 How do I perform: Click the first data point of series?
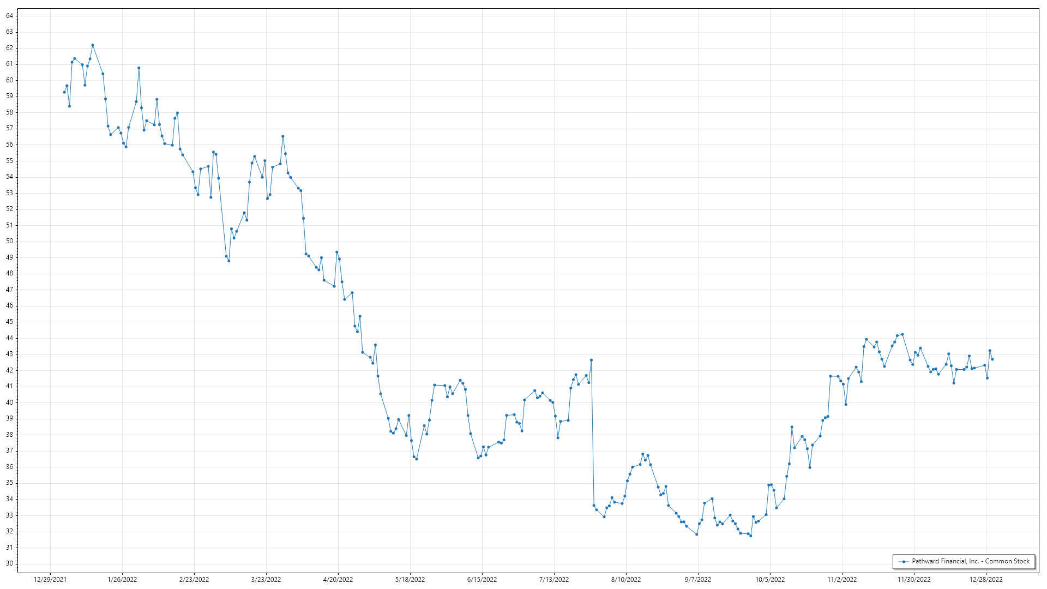point(64,92)
